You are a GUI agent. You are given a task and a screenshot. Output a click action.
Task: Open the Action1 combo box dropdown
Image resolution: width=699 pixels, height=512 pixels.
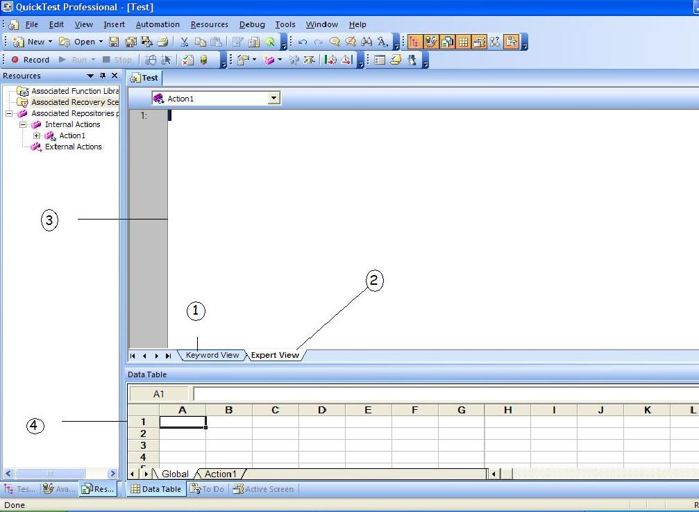274,98
